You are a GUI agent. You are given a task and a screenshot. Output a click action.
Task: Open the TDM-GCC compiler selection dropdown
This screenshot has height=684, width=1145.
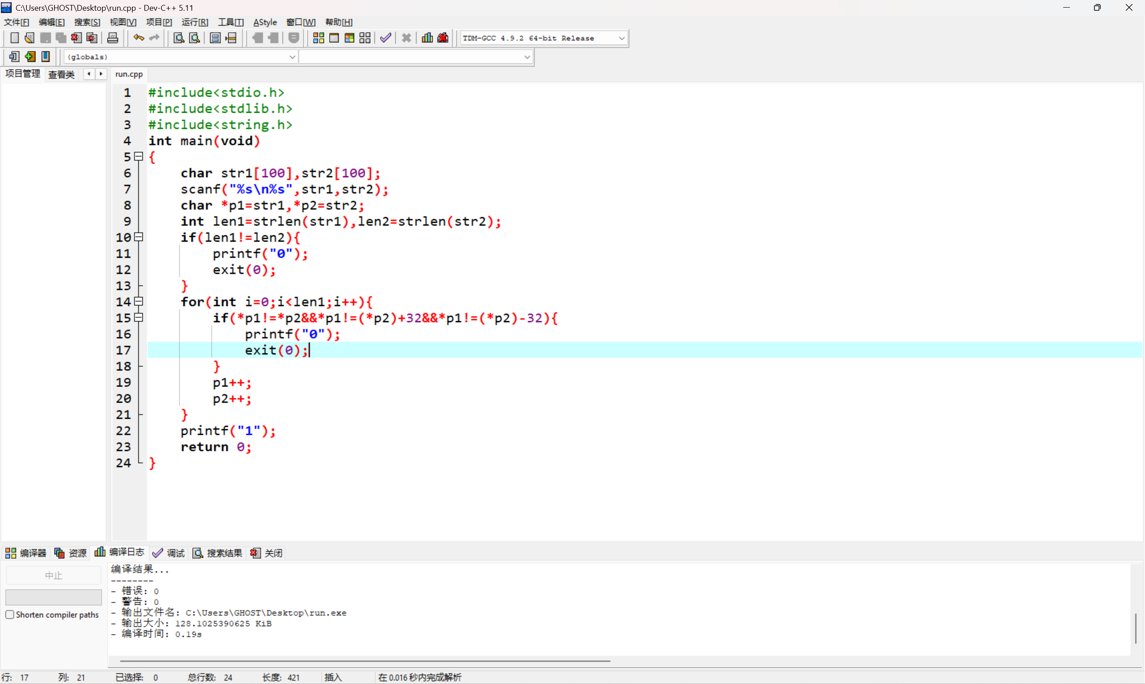click(x=622, y=38)
